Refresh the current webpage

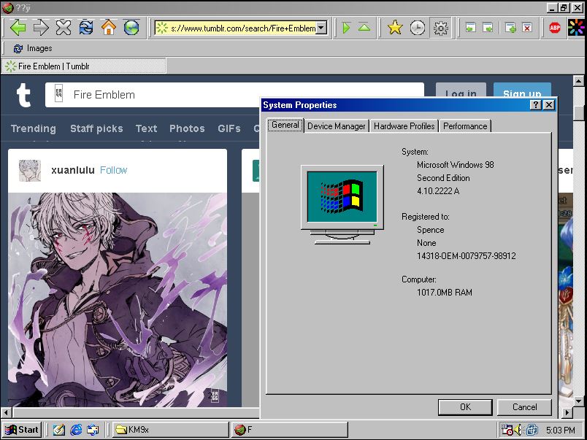pyautogui.click(x=86, y=27)
